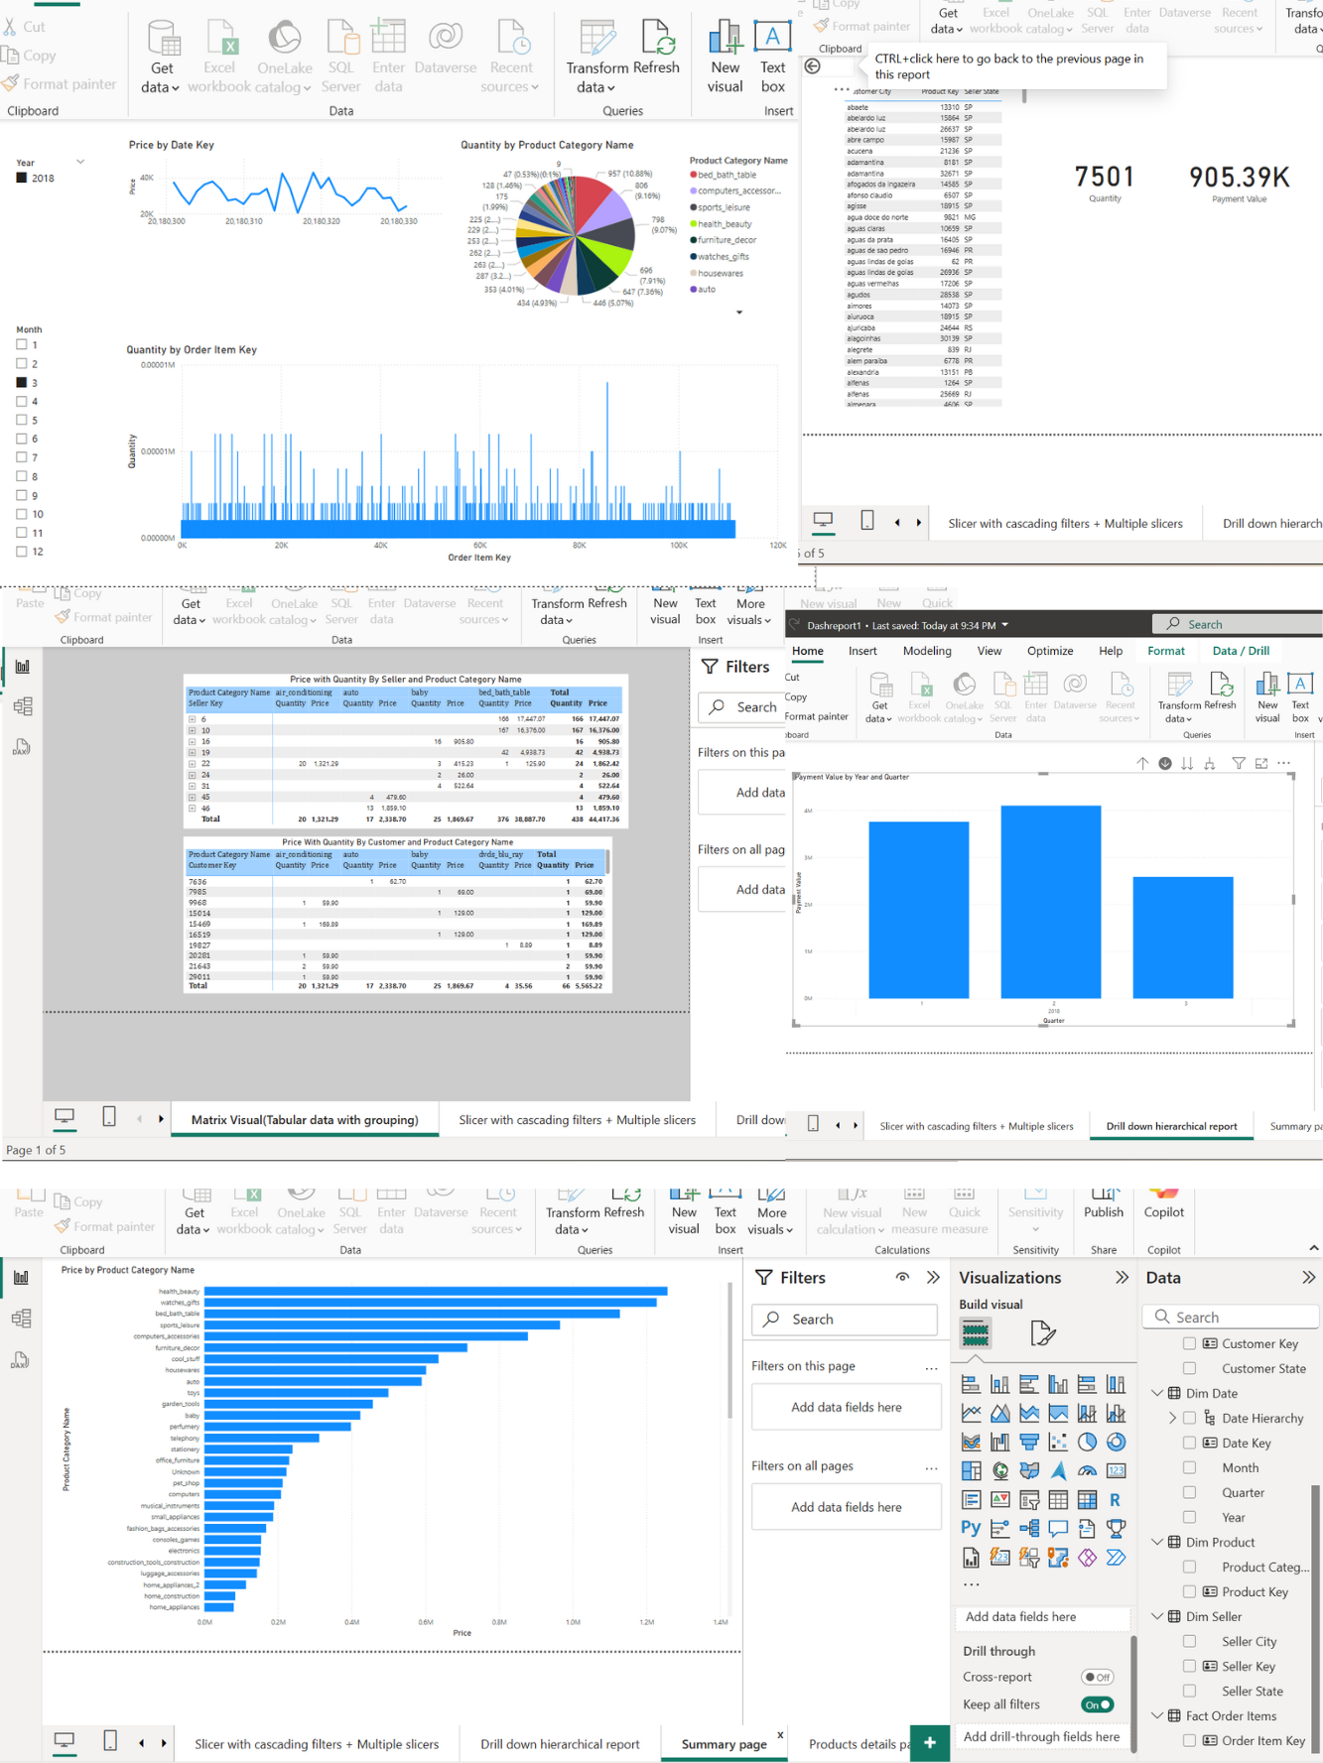Image resolution: width=1323 pixels, height=1763 pixels.
Task: Switch to the Matrix Visual page tab
Action: (304, 1119)
